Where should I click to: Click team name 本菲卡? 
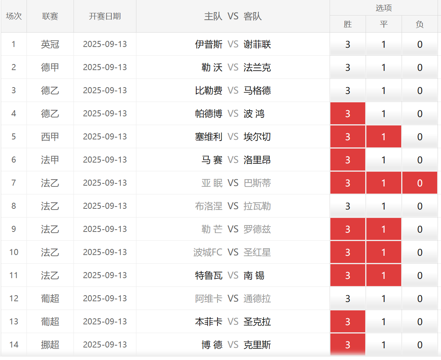pos(209,321)
